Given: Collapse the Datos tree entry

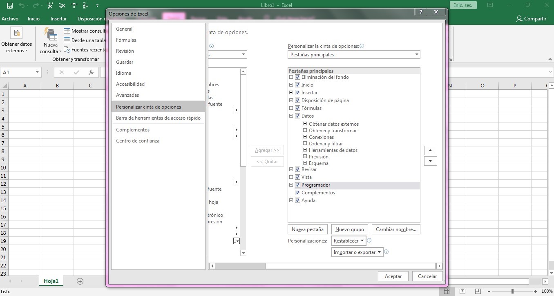Looking at the screenshot, I should point(291,116).
